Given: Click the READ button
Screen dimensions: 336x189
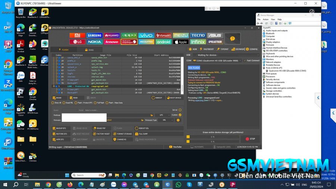Looking at the screenshot, I should (x=76, y=98).
